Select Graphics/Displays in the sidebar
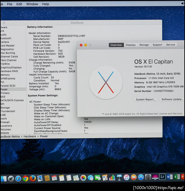Screen dimensions: 185x191 [11, 67]
